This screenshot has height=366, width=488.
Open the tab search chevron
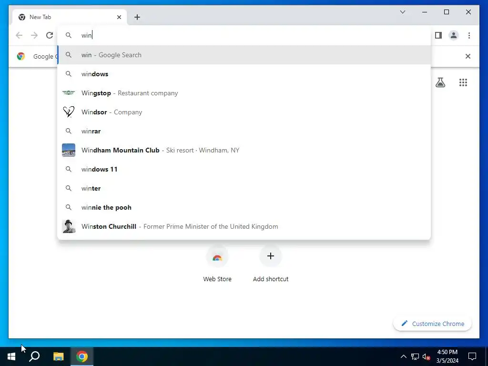tap(402, 12)
